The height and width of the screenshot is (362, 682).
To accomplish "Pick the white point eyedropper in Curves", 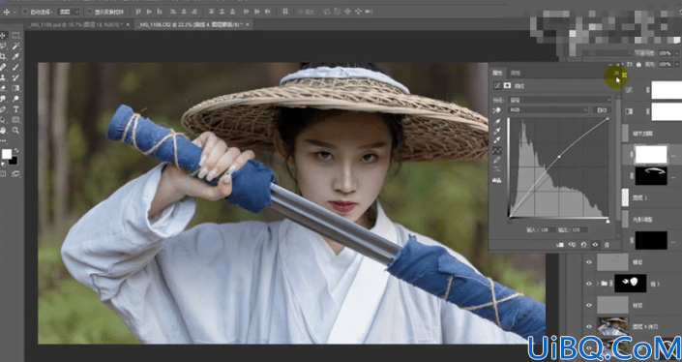I will point(497,140).
